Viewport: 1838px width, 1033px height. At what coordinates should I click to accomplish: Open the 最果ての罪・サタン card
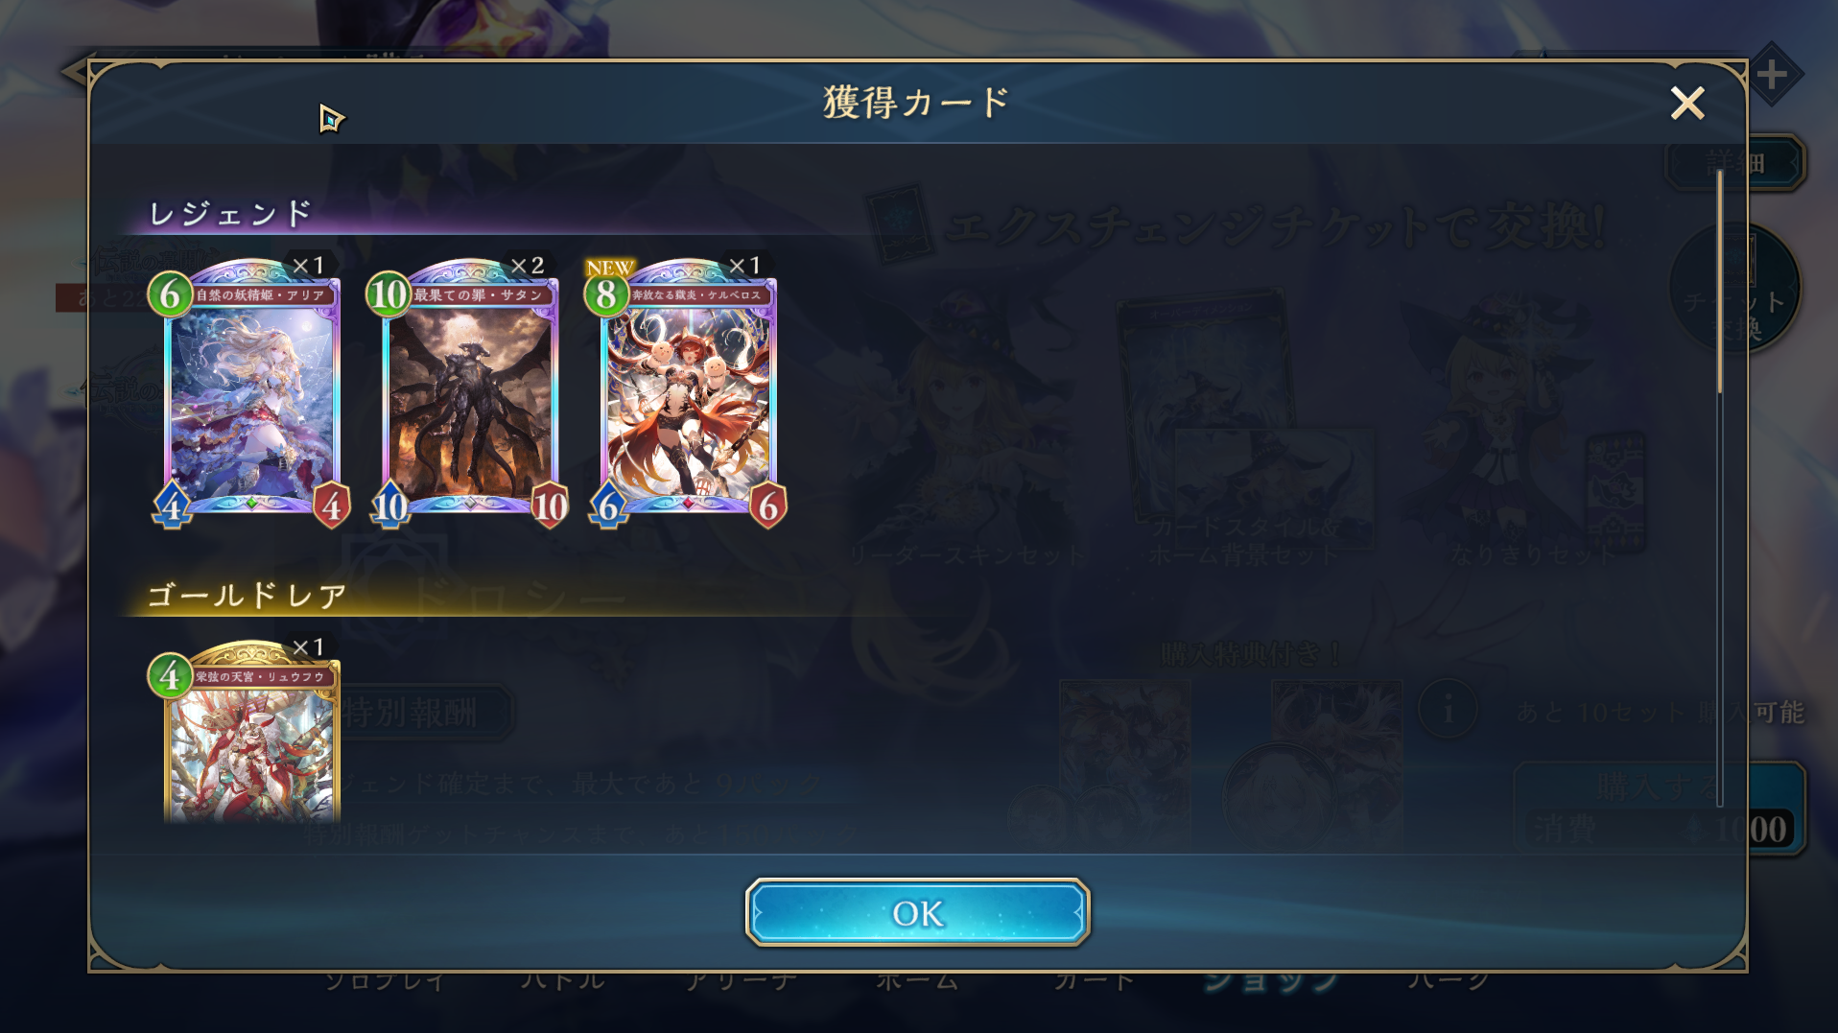(470, 393)
